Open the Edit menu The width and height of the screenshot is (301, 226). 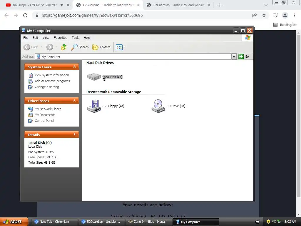(x=35, y=38)
